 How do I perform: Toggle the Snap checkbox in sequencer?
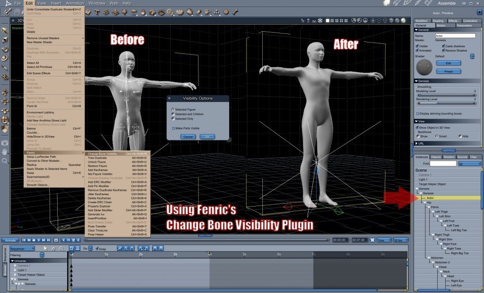97,249
